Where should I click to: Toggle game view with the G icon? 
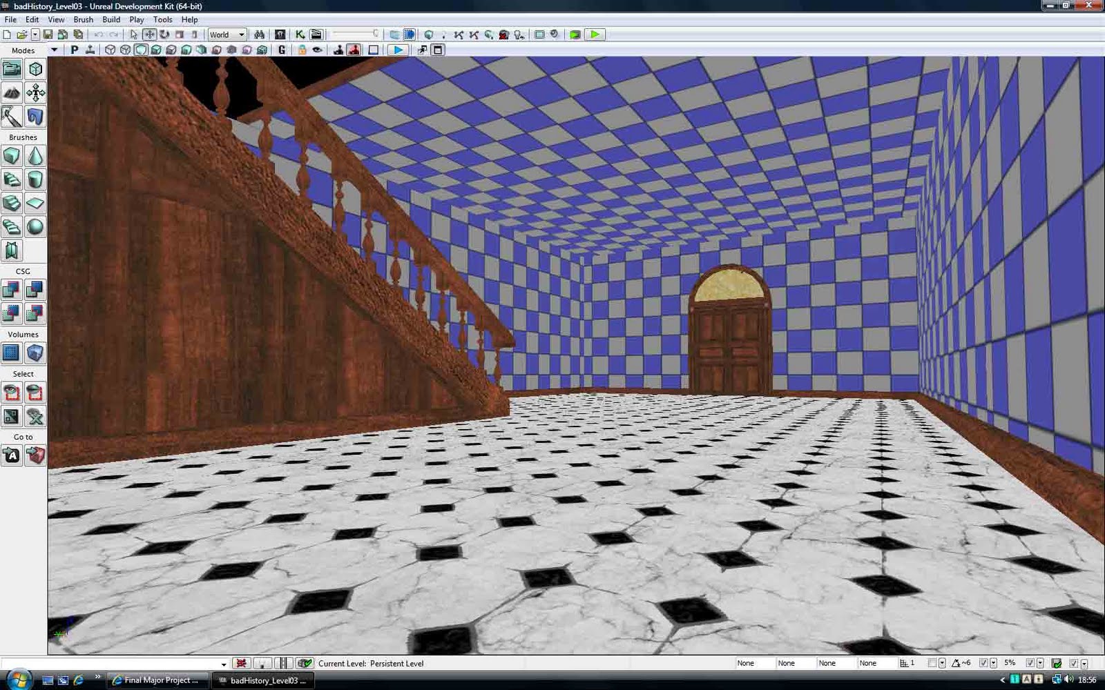[280, 49]
